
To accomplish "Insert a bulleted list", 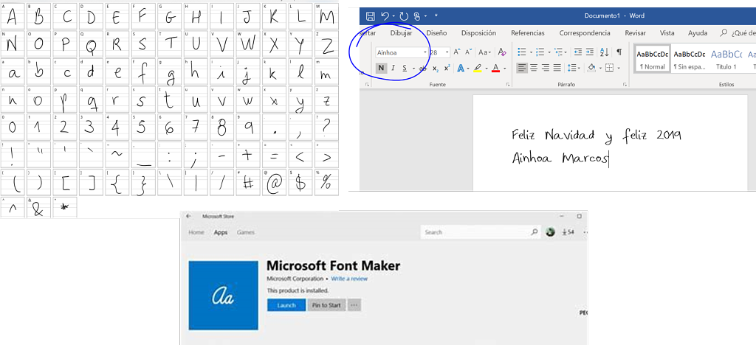I will coord(522,52).
